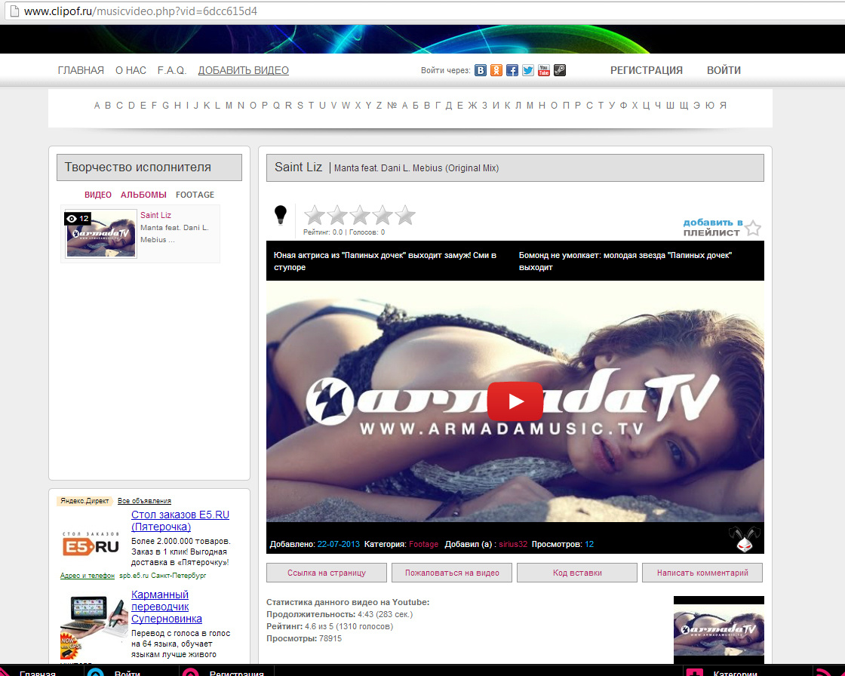Click 'Адрес и телефон' ad link

click(x=88, y=576)
